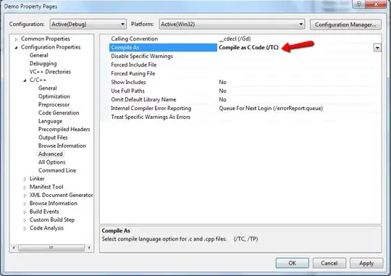Open the Configuration dropdown showing Active(Debug)
391x276 pixels.
[88, 24]
